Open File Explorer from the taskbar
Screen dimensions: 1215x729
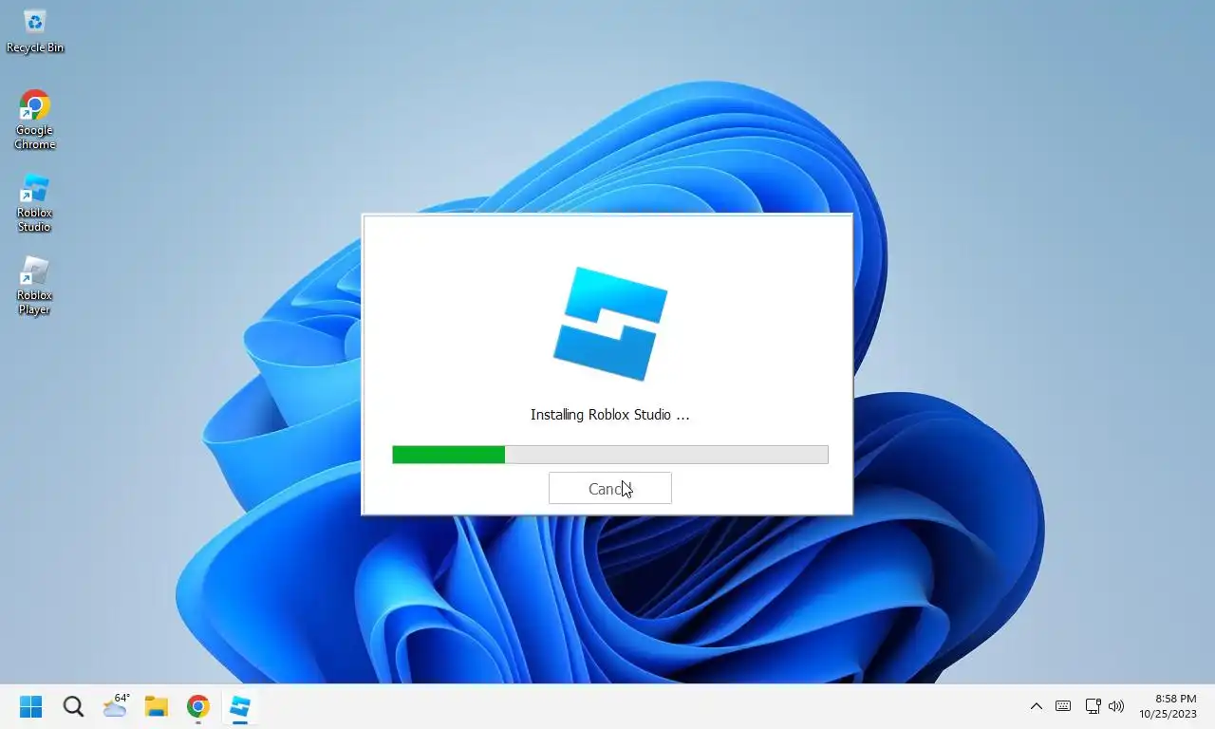coord(157,706)
